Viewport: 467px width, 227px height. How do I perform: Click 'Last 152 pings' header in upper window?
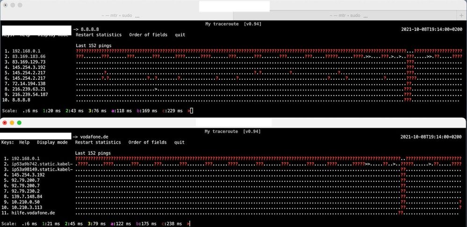coord(93,46)
